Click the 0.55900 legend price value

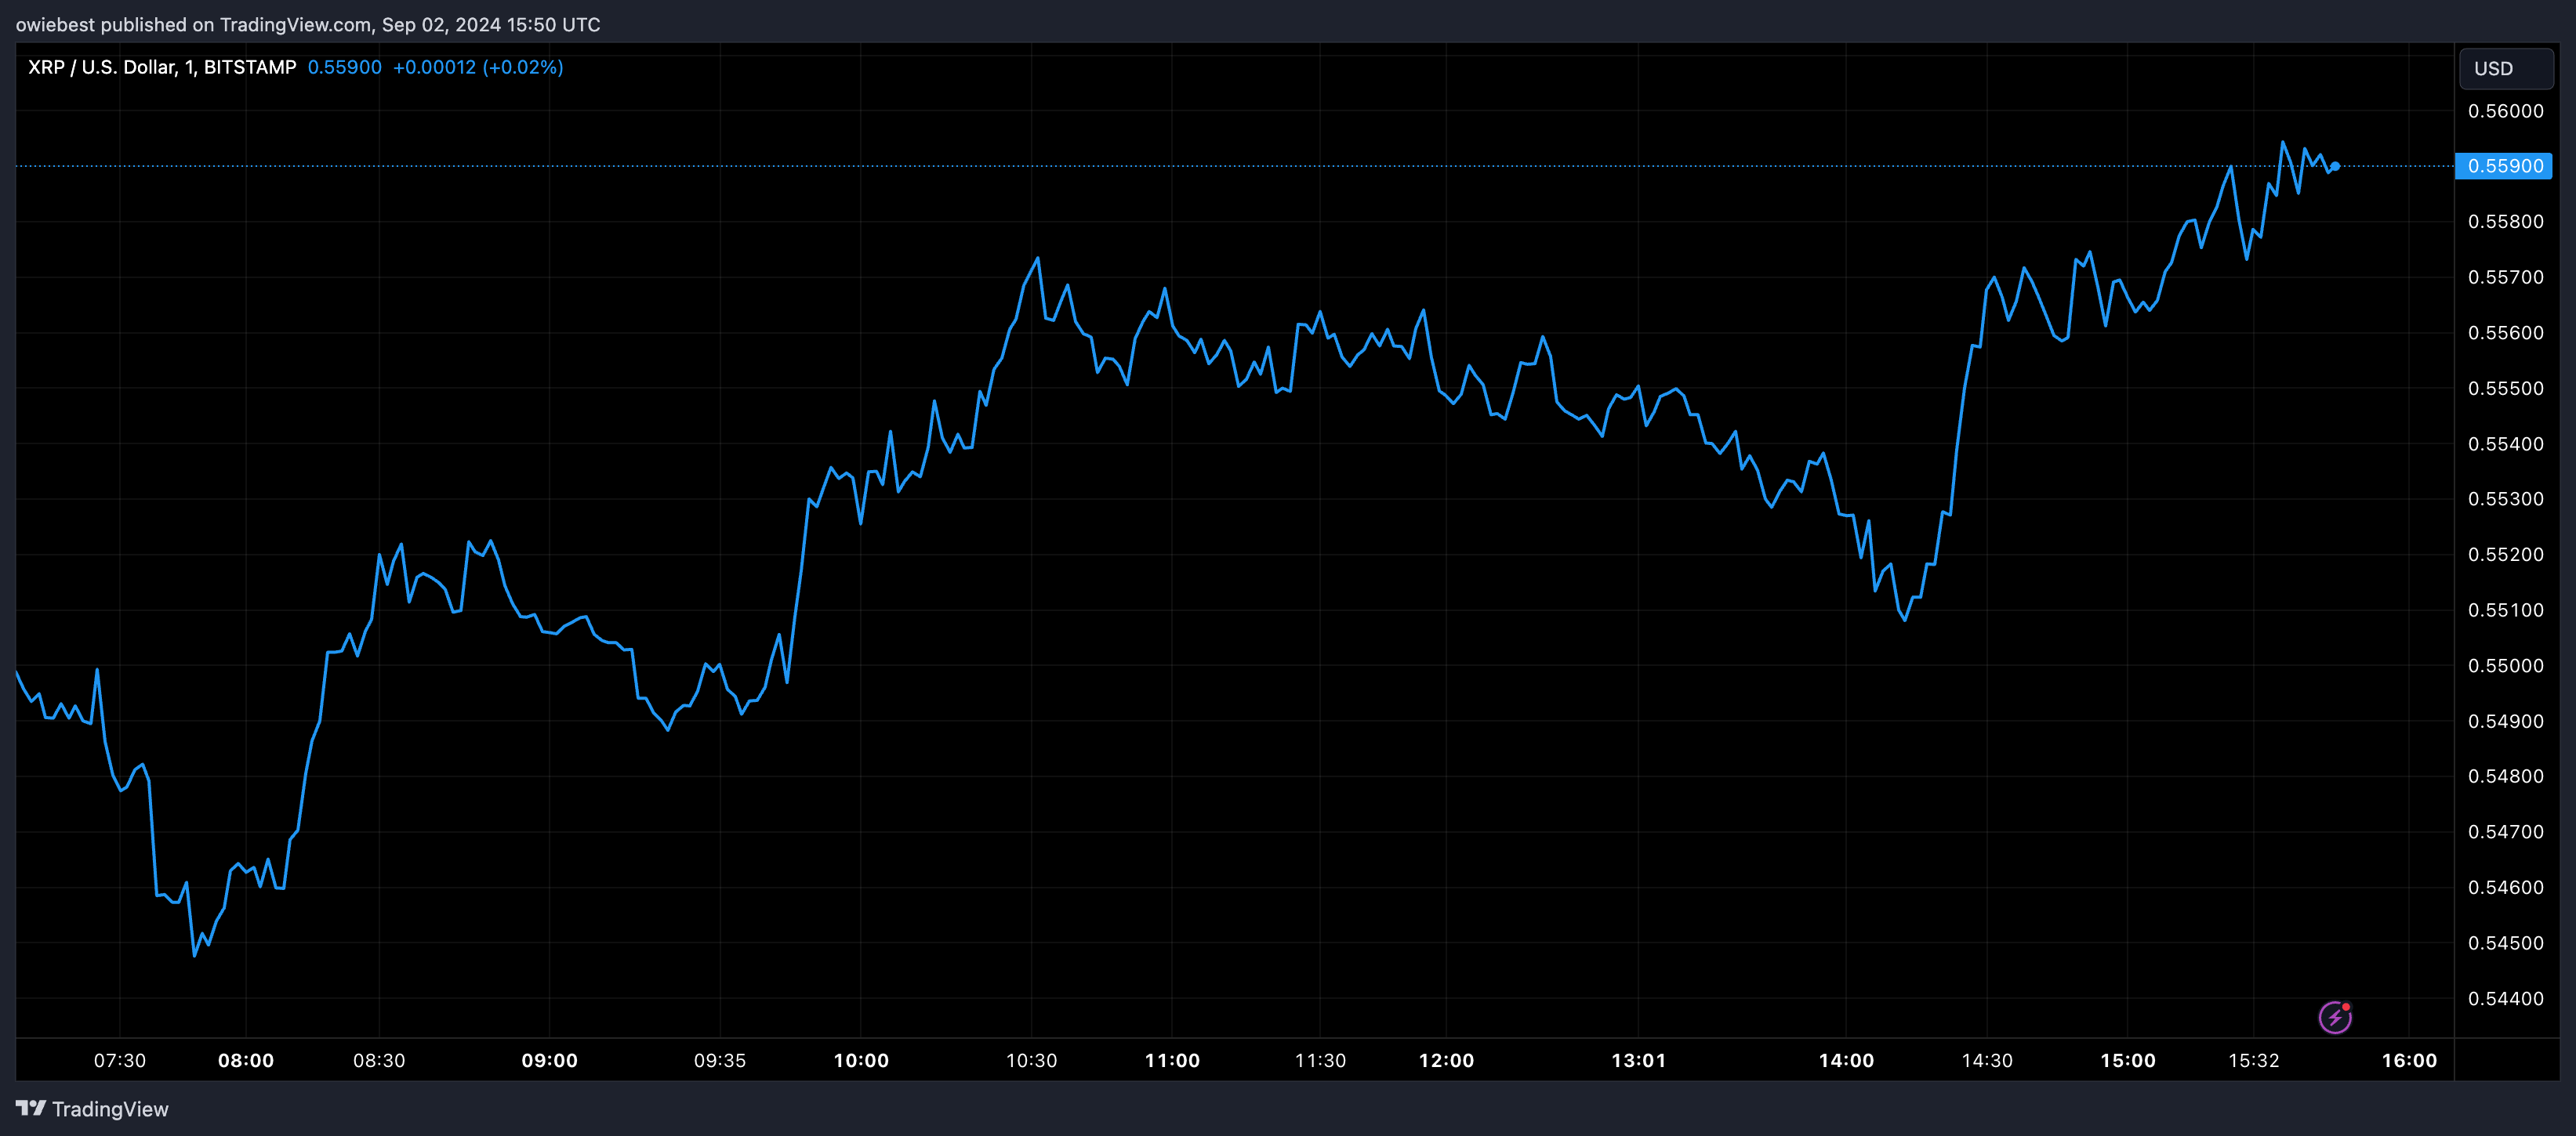344,67
